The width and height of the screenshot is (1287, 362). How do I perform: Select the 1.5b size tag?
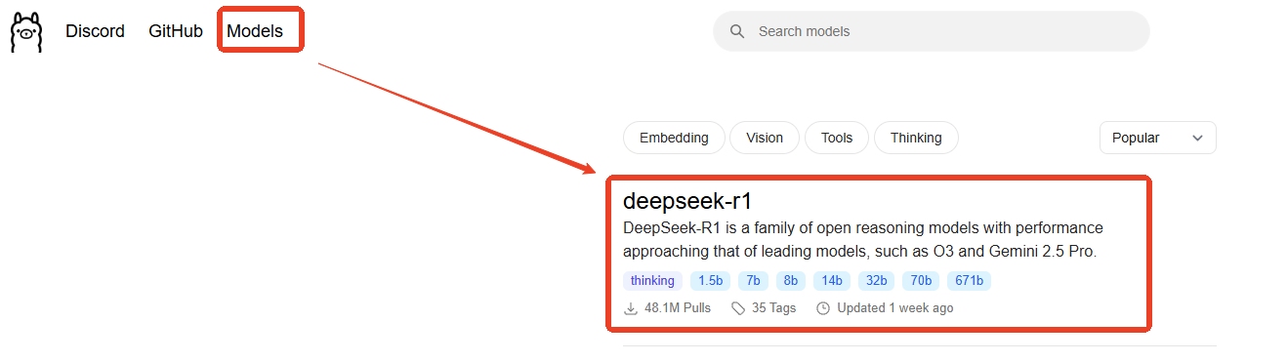pyautogui.click(x=710, y=281)
